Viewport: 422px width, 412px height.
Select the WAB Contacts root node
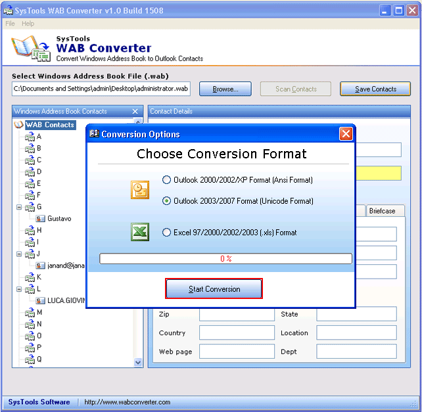click(50, 125)
